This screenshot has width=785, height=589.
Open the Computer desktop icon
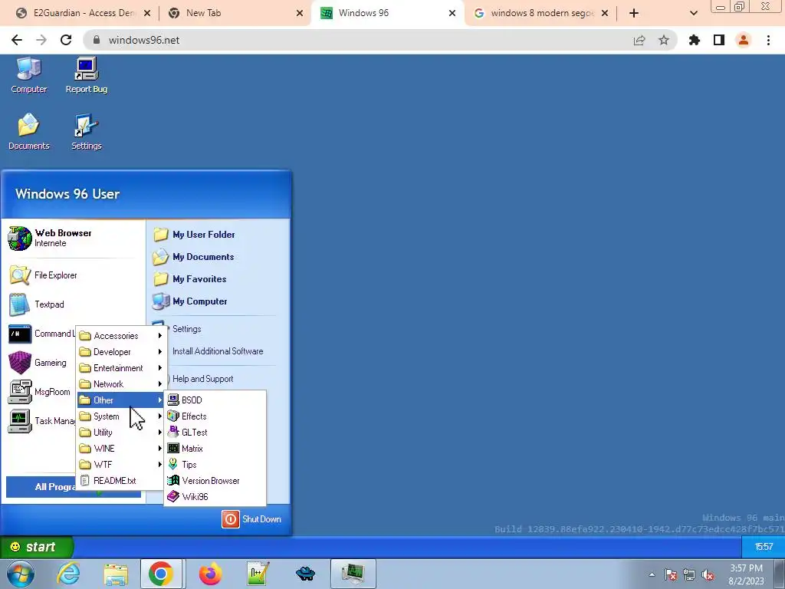pos(28,76)
